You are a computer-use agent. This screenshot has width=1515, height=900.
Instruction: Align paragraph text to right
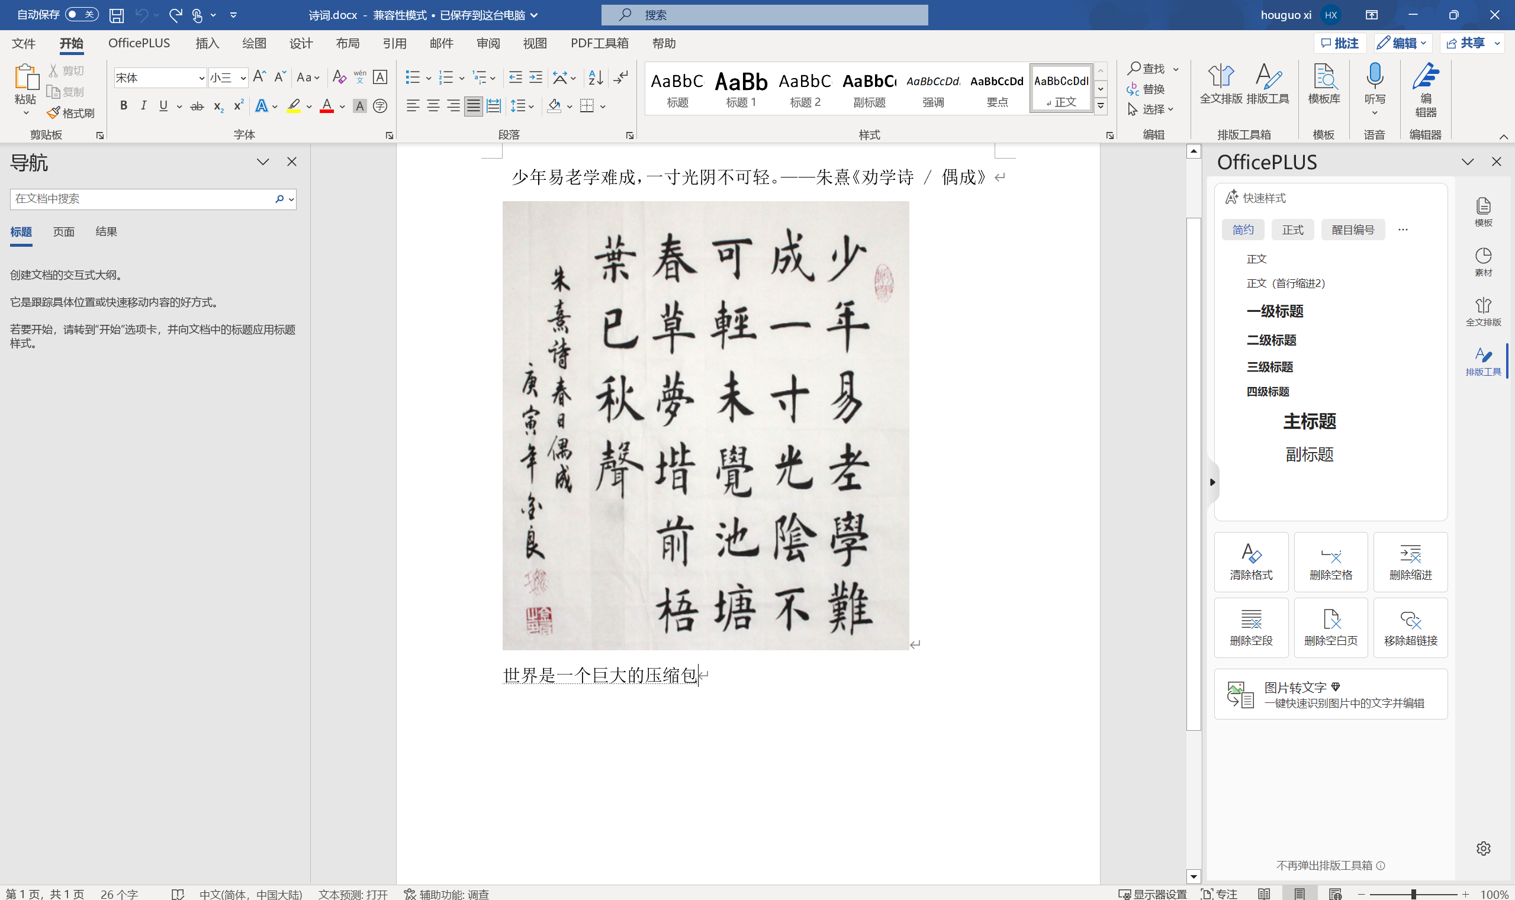453,106
